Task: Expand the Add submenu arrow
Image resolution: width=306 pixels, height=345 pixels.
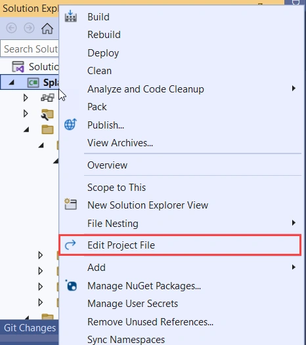Action: click(x=294, y=268)
